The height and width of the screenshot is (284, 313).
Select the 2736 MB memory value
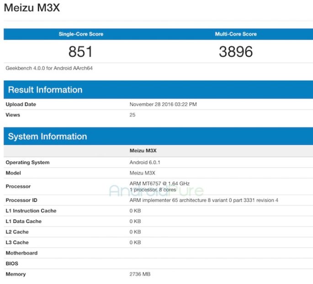(140, 274)
